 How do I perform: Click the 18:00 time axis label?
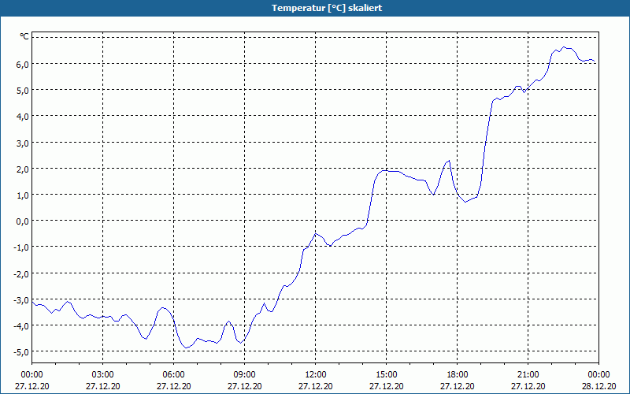458,375
